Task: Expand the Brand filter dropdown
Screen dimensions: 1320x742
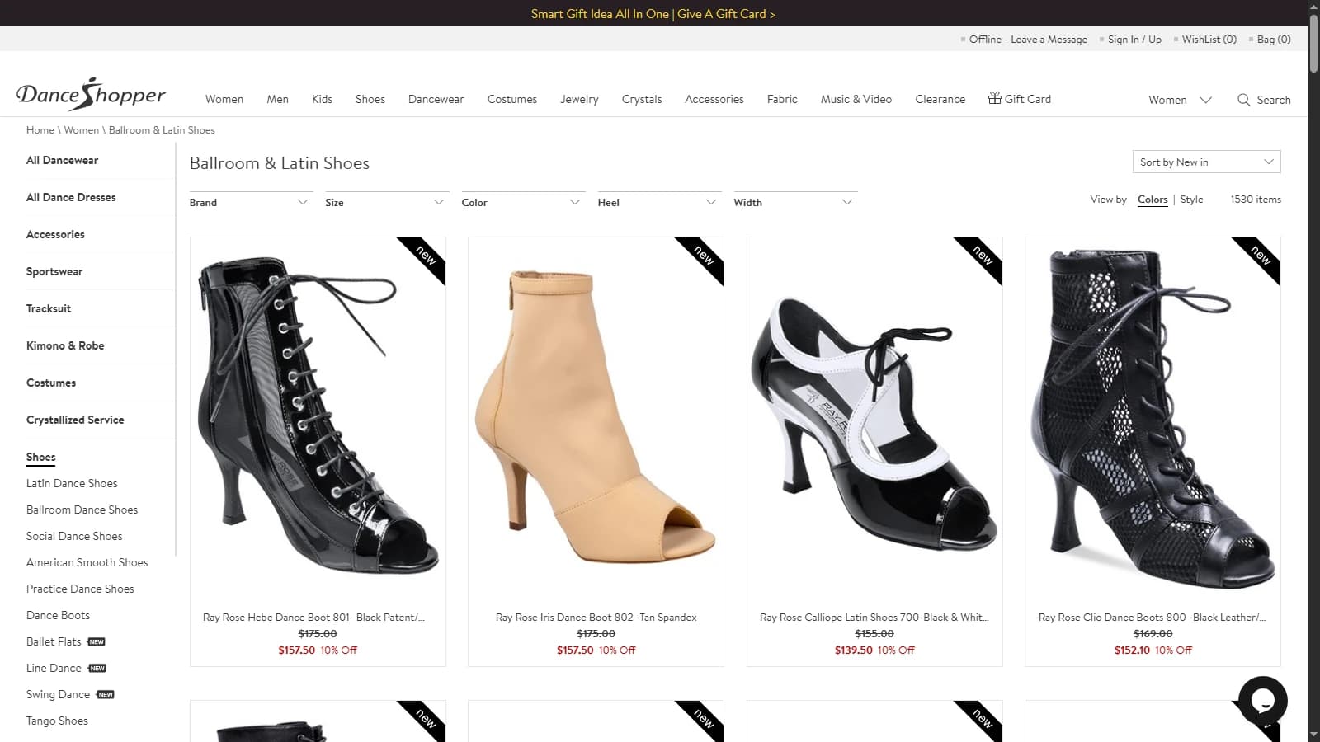Action: (249, 202)
